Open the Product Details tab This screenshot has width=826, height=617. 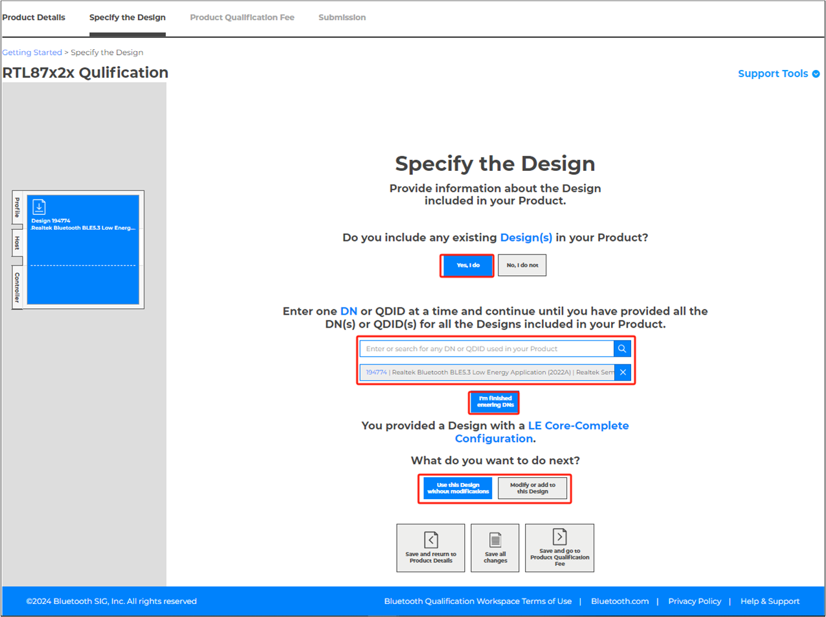(x=34, y=17)
